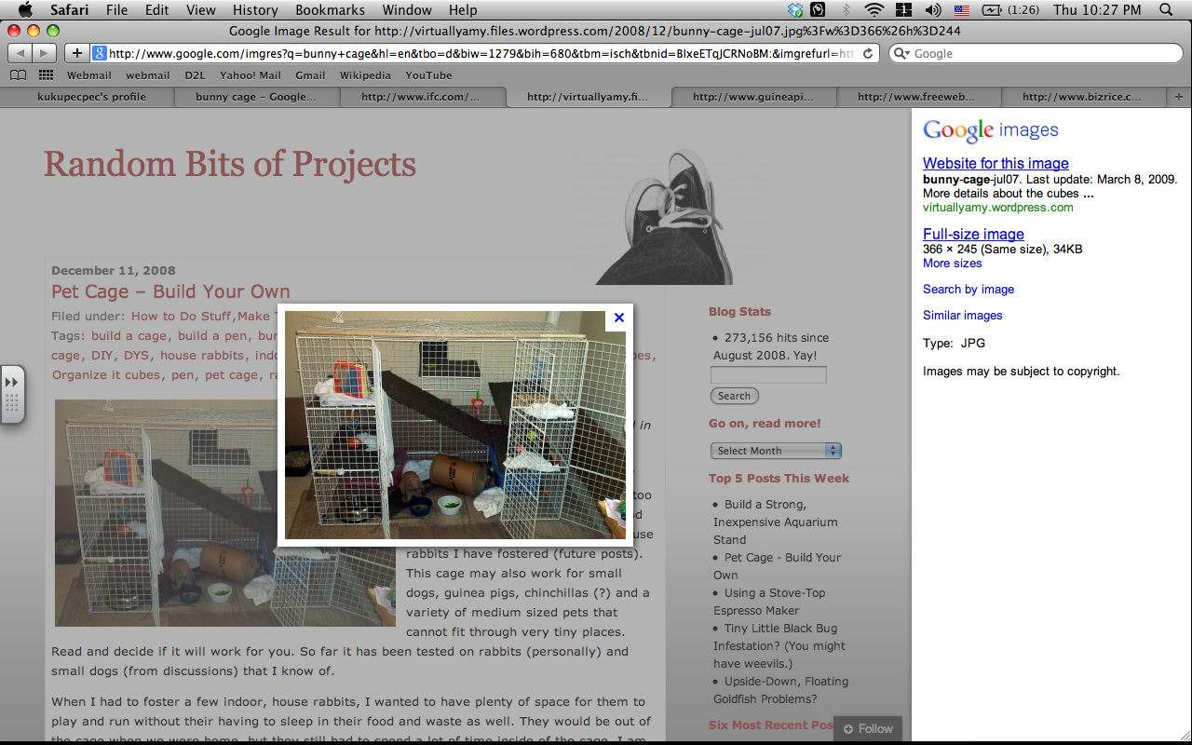1192x745 pixels.
Task: Click the Safari forward arrow button
Action: pos(44,53)
